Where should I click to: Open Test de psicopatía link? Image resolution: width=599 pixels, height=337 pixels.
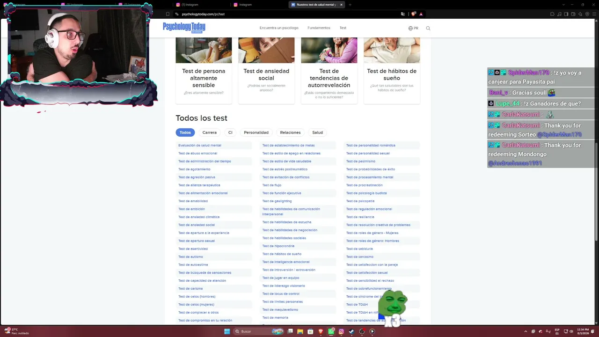click(360, 201)
